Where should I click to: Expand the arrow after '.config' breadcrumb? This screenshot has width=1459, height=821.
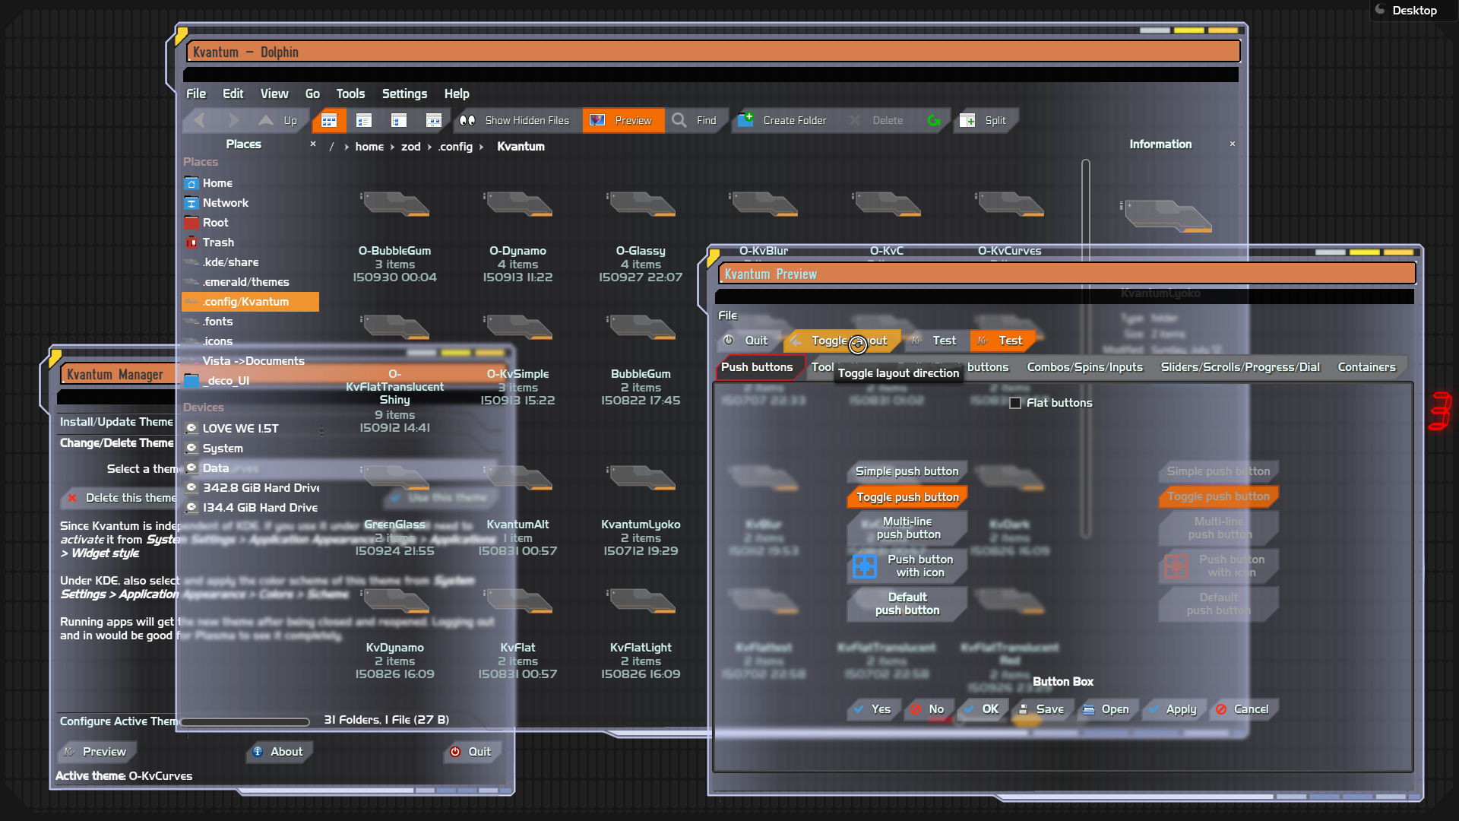(481, 147)
